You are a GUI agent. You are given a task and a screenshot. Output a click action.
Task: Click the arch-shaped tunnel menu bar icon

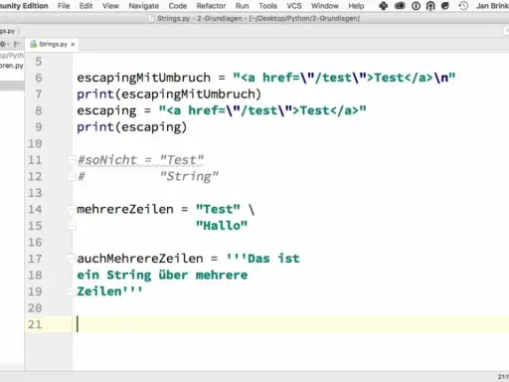(x=430, y=6)
